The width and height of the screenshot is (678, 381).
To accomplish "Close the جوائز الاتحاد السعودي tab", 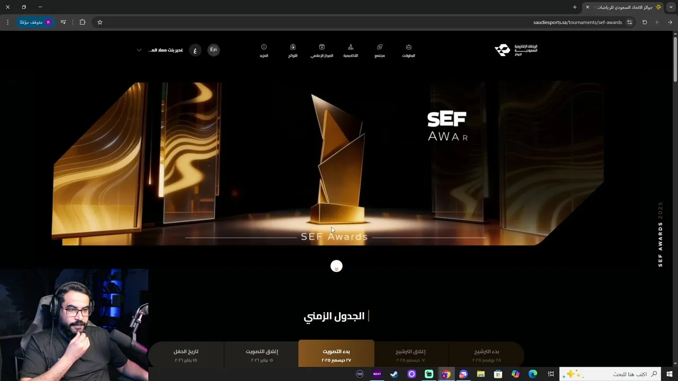I will (587, 7).
